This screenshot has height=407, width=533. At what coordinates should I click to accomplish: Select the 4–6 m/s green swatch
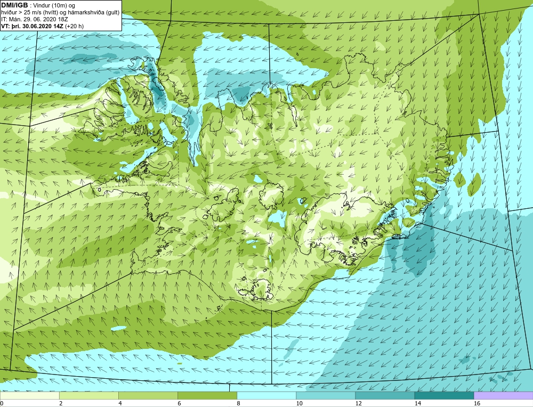tap(148, 395)
